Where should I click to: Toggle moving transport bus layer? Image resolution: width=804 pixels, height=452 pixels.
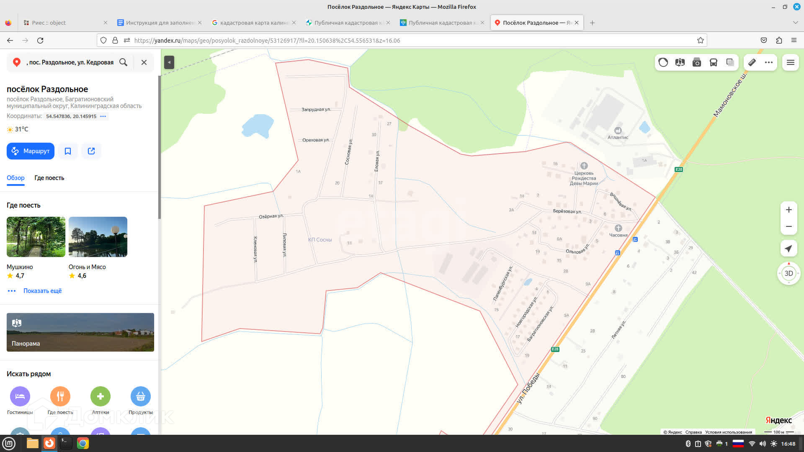tap(714, 62)
